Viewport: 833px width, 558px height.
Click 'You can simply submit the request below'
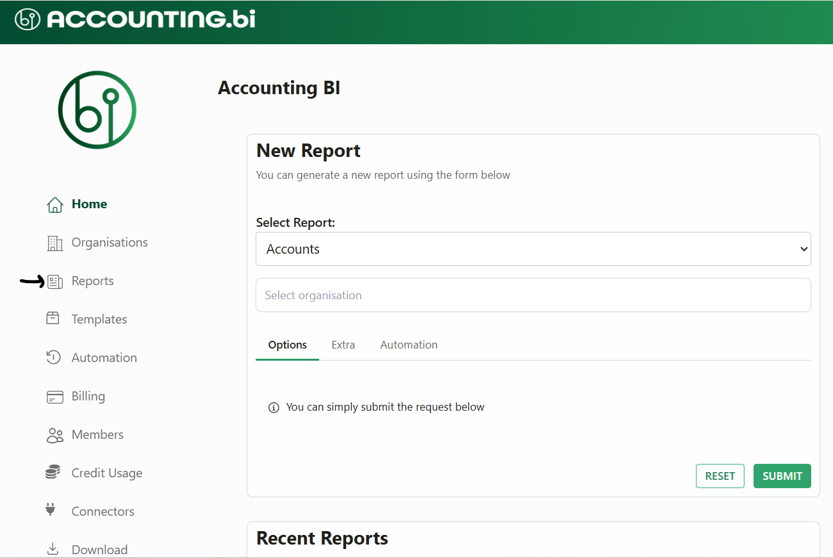(385, 407)
